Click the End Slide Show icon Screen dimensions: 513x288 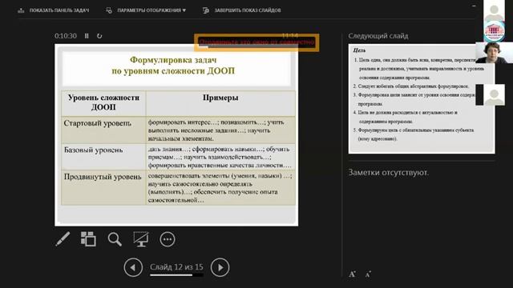pyautogui.click(x=206, y=10)
